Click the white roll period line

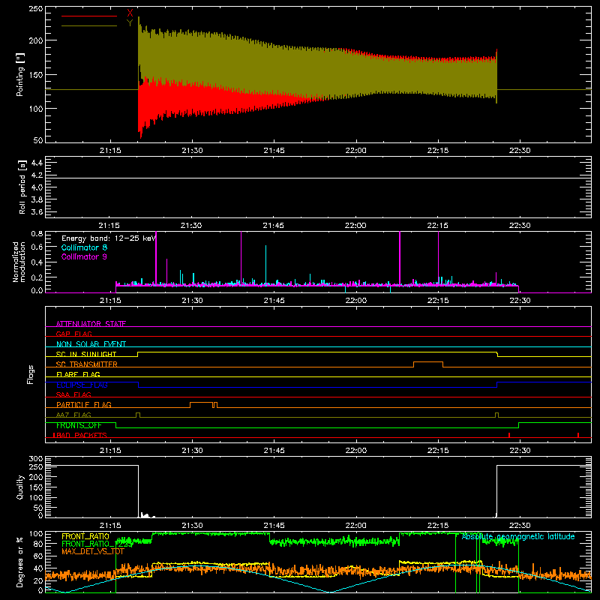tap(318, 178)
